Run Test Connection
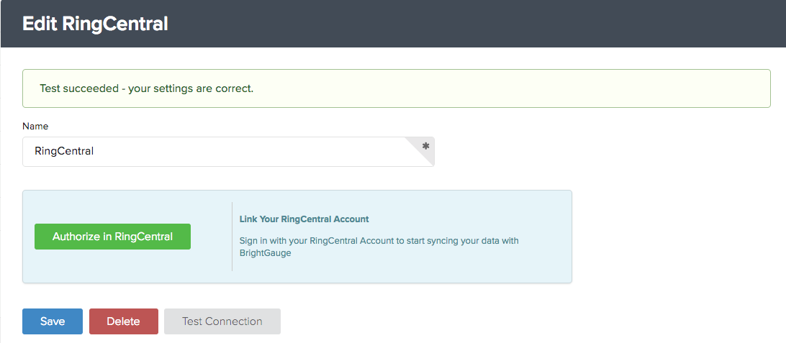 tap(222, 321)
